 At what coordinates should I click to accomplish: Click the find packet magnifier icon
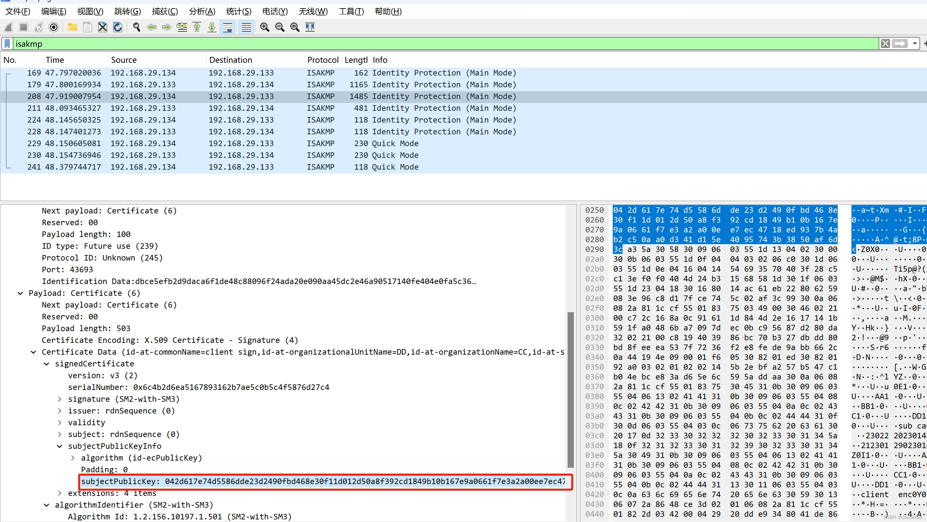[136, 27]
